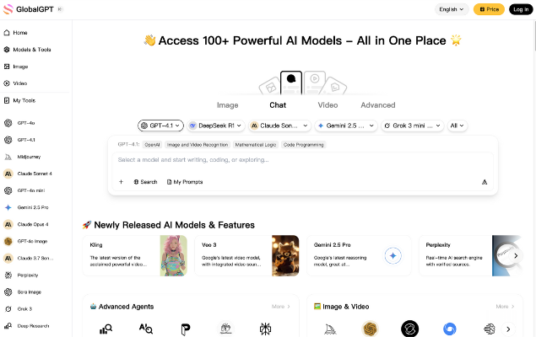The width and height of the screenshot is (536, 337).
Task: Click the yellow Price button
Action: coord(489,9)
